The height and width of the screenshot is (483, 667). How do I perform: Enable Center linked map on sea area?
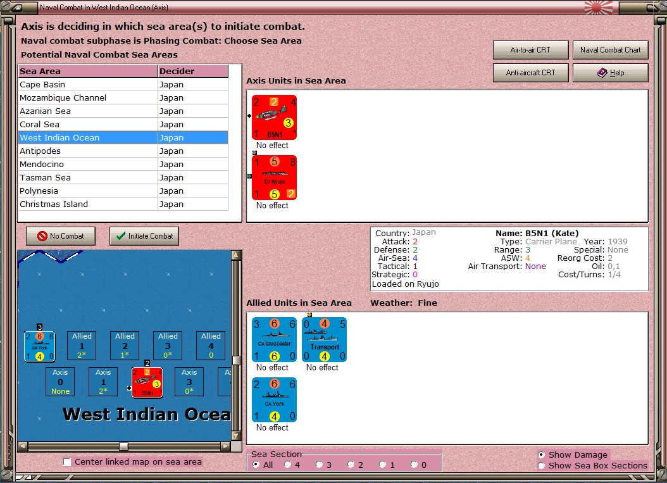pos(67,461)
